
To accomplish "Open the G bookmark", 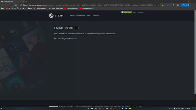I will [x=3, y=8].
